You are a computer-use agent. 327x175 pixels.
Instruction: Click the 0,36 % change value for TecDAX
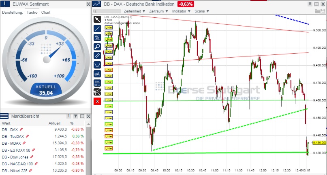[x=78, y=136]
